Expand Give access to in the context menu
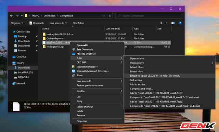 tap(97, 81)
